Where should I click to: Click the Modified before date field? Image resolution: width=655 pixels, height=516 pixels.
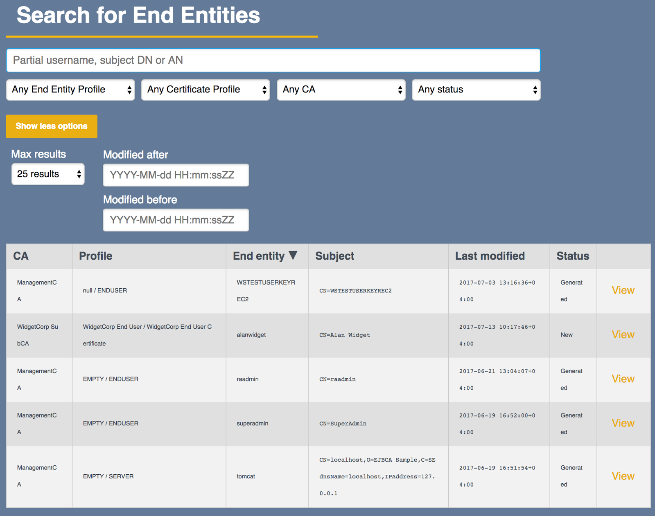pos(176,220)
